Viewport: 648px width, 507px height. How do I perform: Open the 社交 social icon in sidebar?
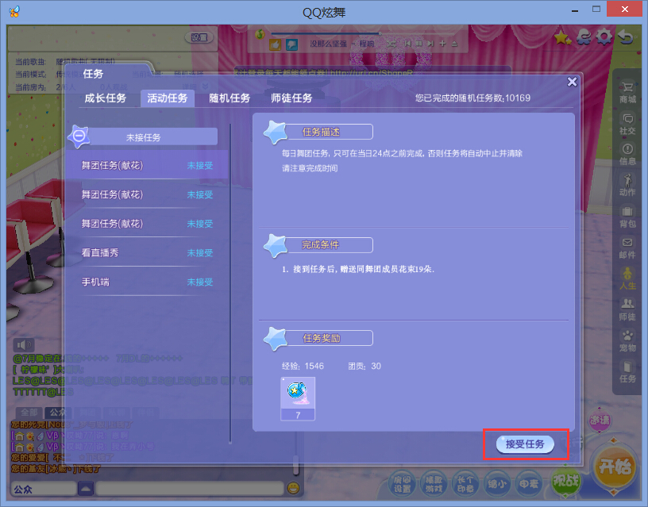click(627, 123)
